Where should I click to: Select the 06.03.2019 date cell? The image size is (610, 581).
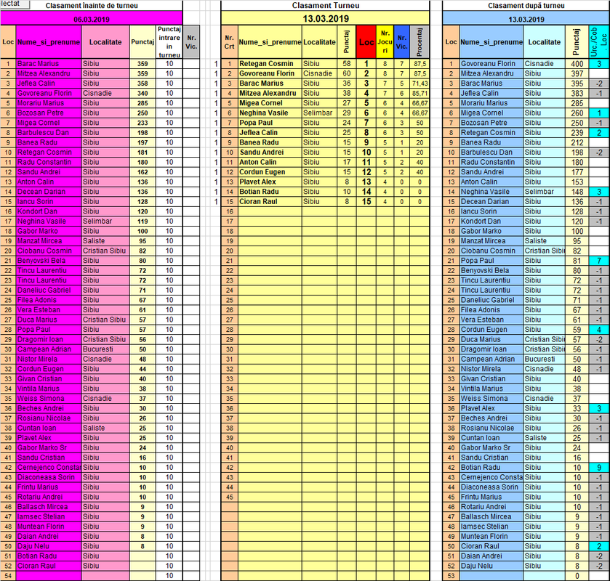[x=92, y=19]
